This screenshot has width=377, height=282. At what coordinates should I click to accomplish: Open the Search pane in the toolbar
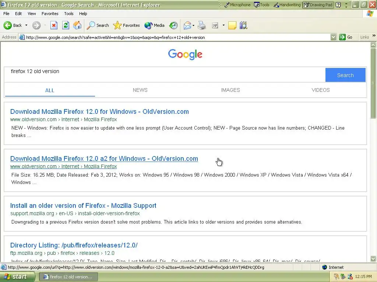point(98,25)
